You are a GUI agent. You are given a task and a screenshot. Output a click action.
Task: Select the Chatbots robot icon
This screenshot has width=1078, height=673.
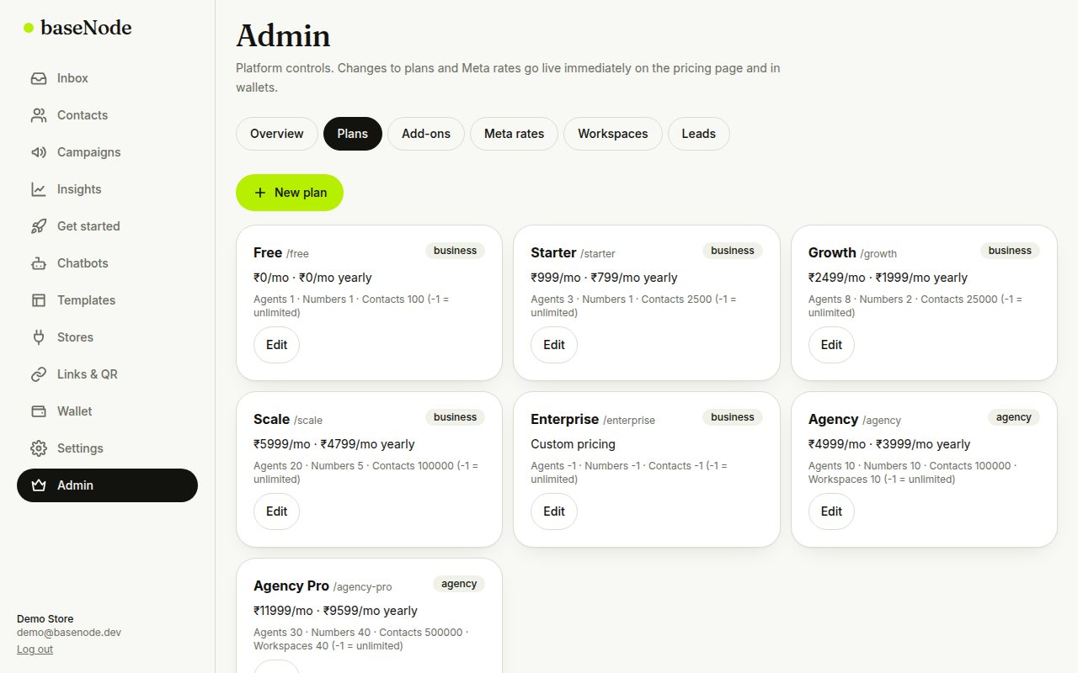coord(39,263)
